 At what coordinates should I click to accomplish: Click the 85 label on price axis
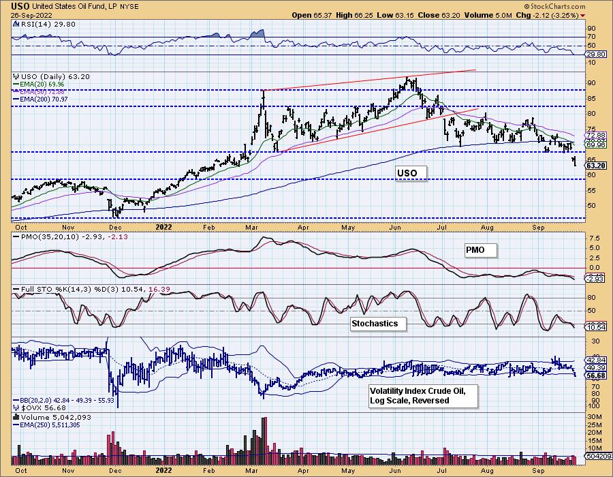point(591,99)
